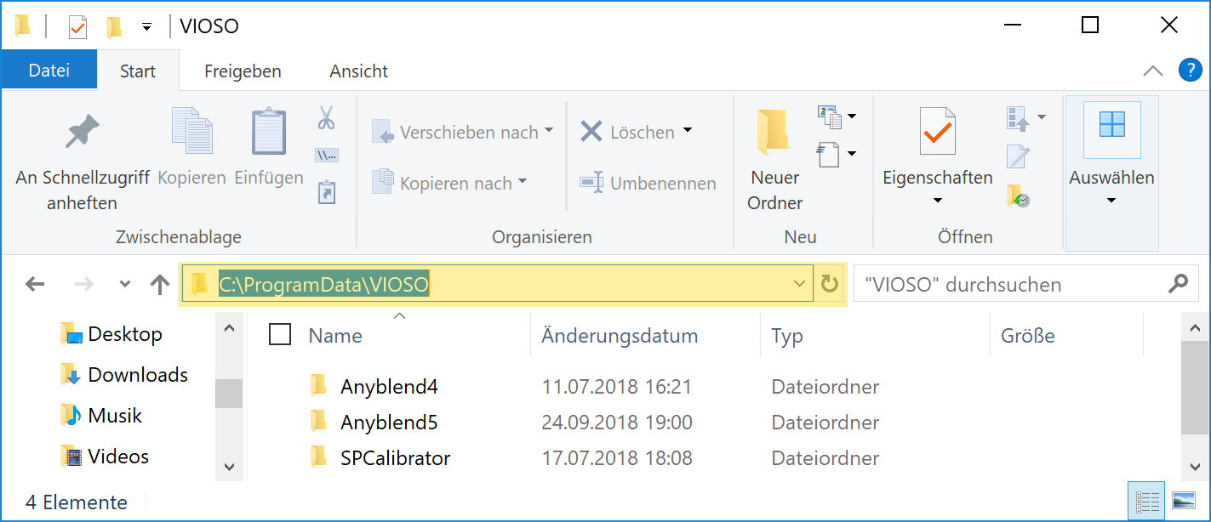1211x522 pixels.
Task: Click the window folder icon in title bar
Action: click(23, 26)
